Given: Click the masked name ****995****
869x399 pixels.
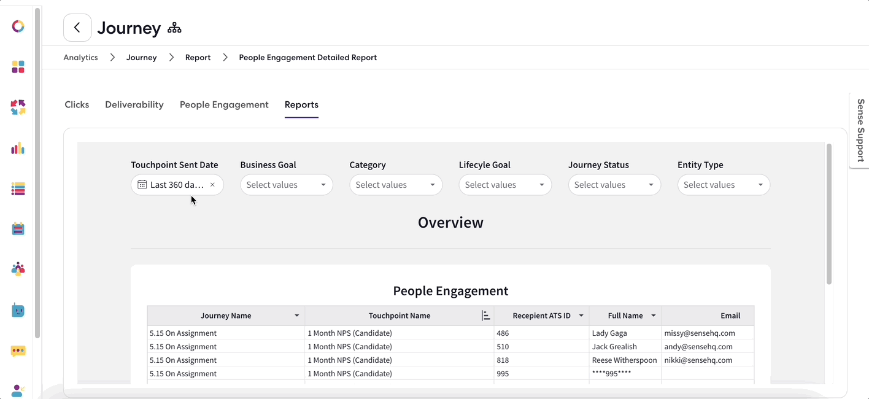Looking at the screenshot, I should tap(611, 373).
